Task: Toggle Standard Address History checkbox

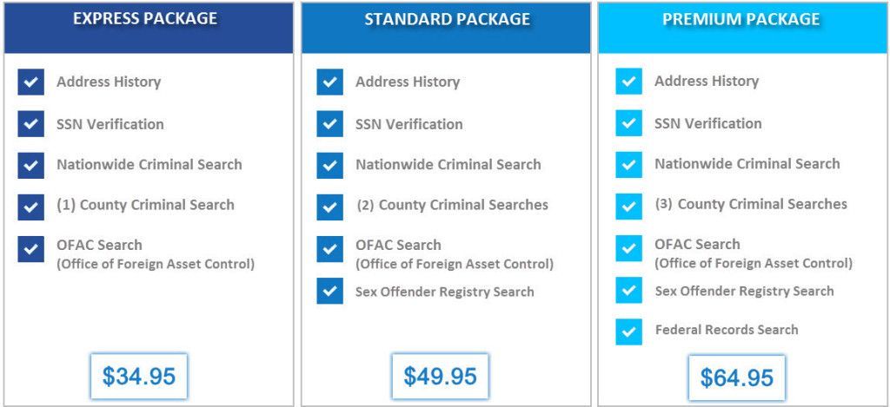Action: point(330,82)
